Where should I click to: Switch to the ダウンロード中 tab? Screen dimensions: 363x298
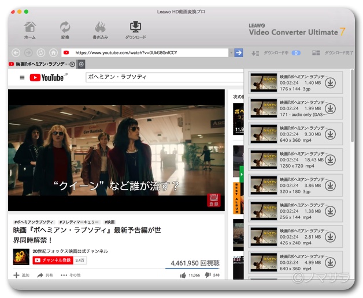pyautogui.click(x=276, y=52)
